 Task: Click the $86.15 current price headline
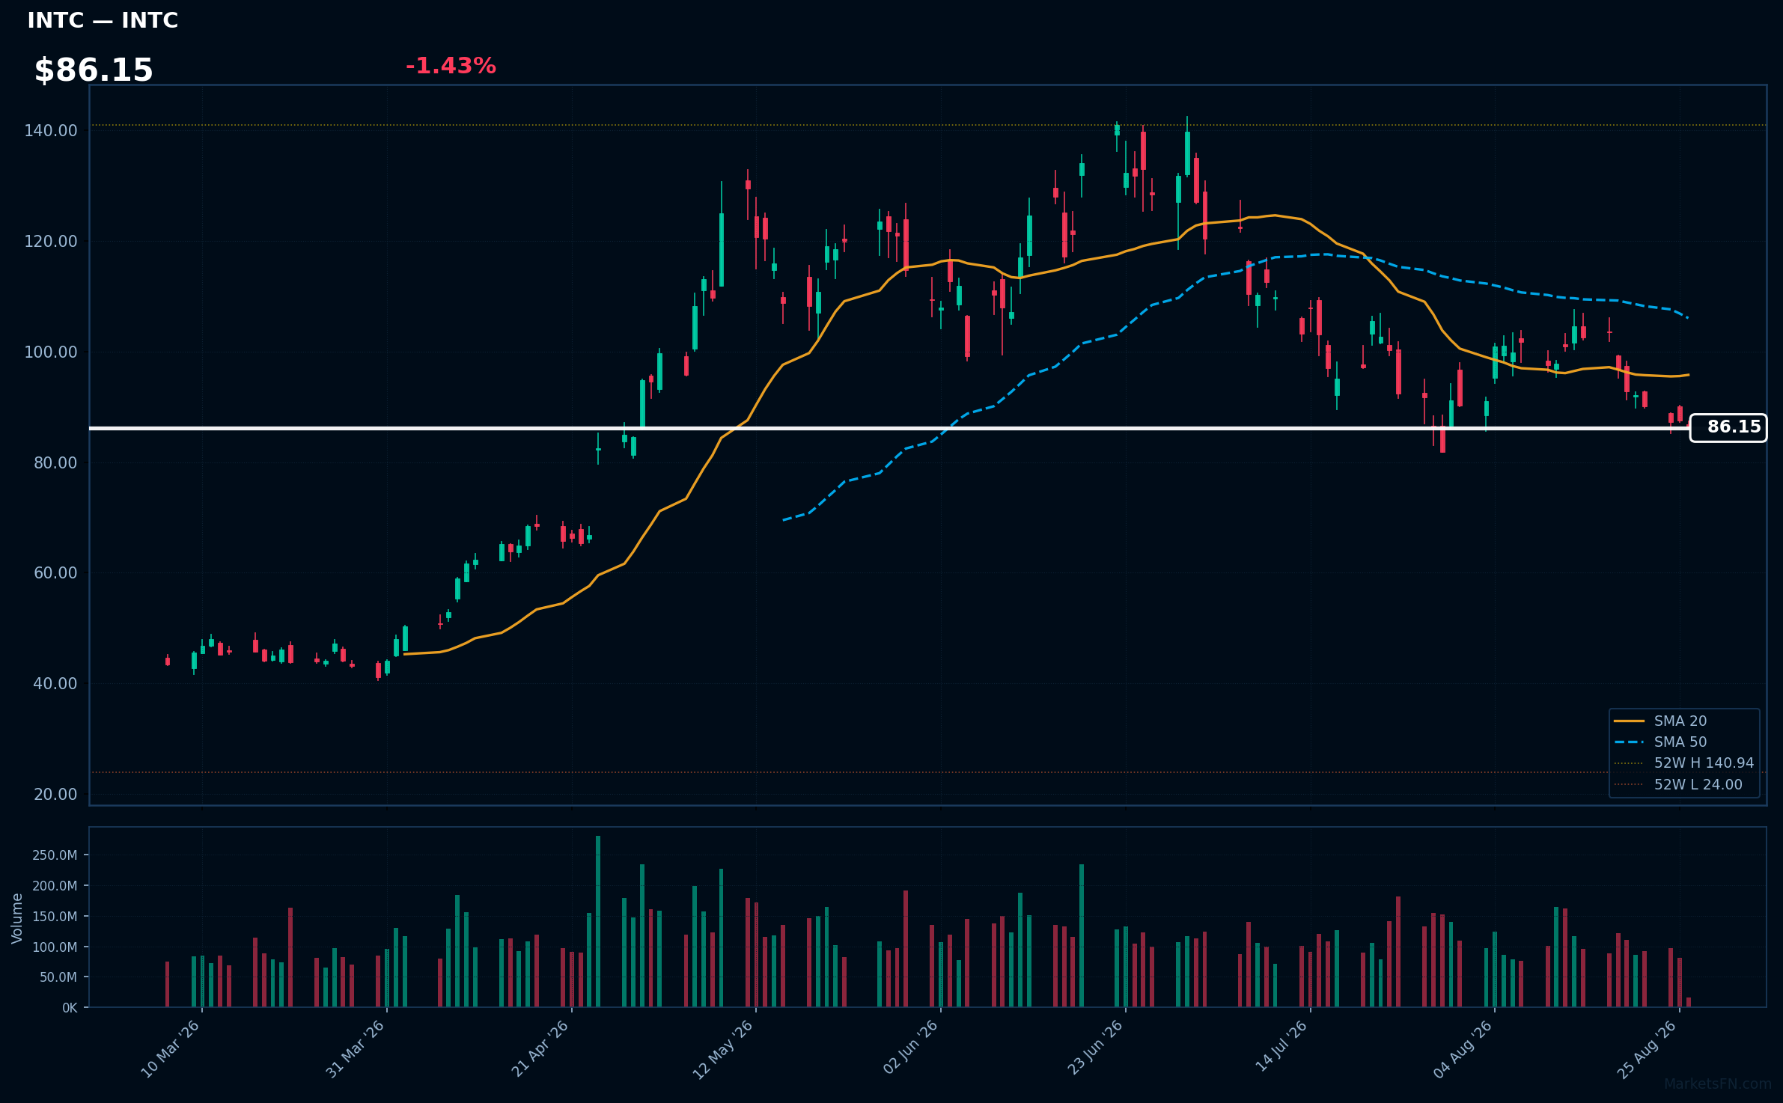pos(94,70)
